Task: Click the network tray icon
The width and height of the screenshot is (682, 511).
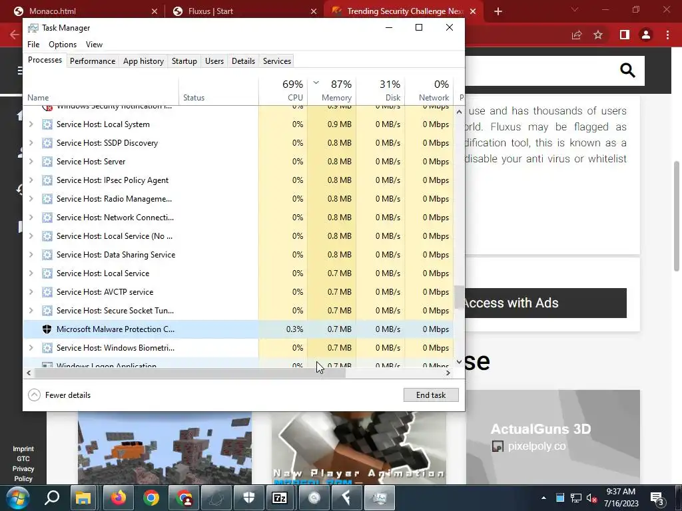Action: pos(576,498)
